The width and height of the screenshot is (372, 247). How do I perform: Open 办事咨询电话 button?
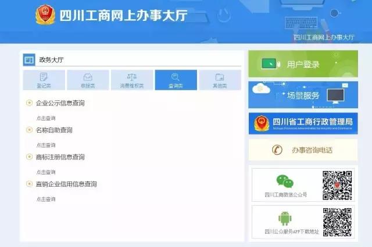coord(303,150)
